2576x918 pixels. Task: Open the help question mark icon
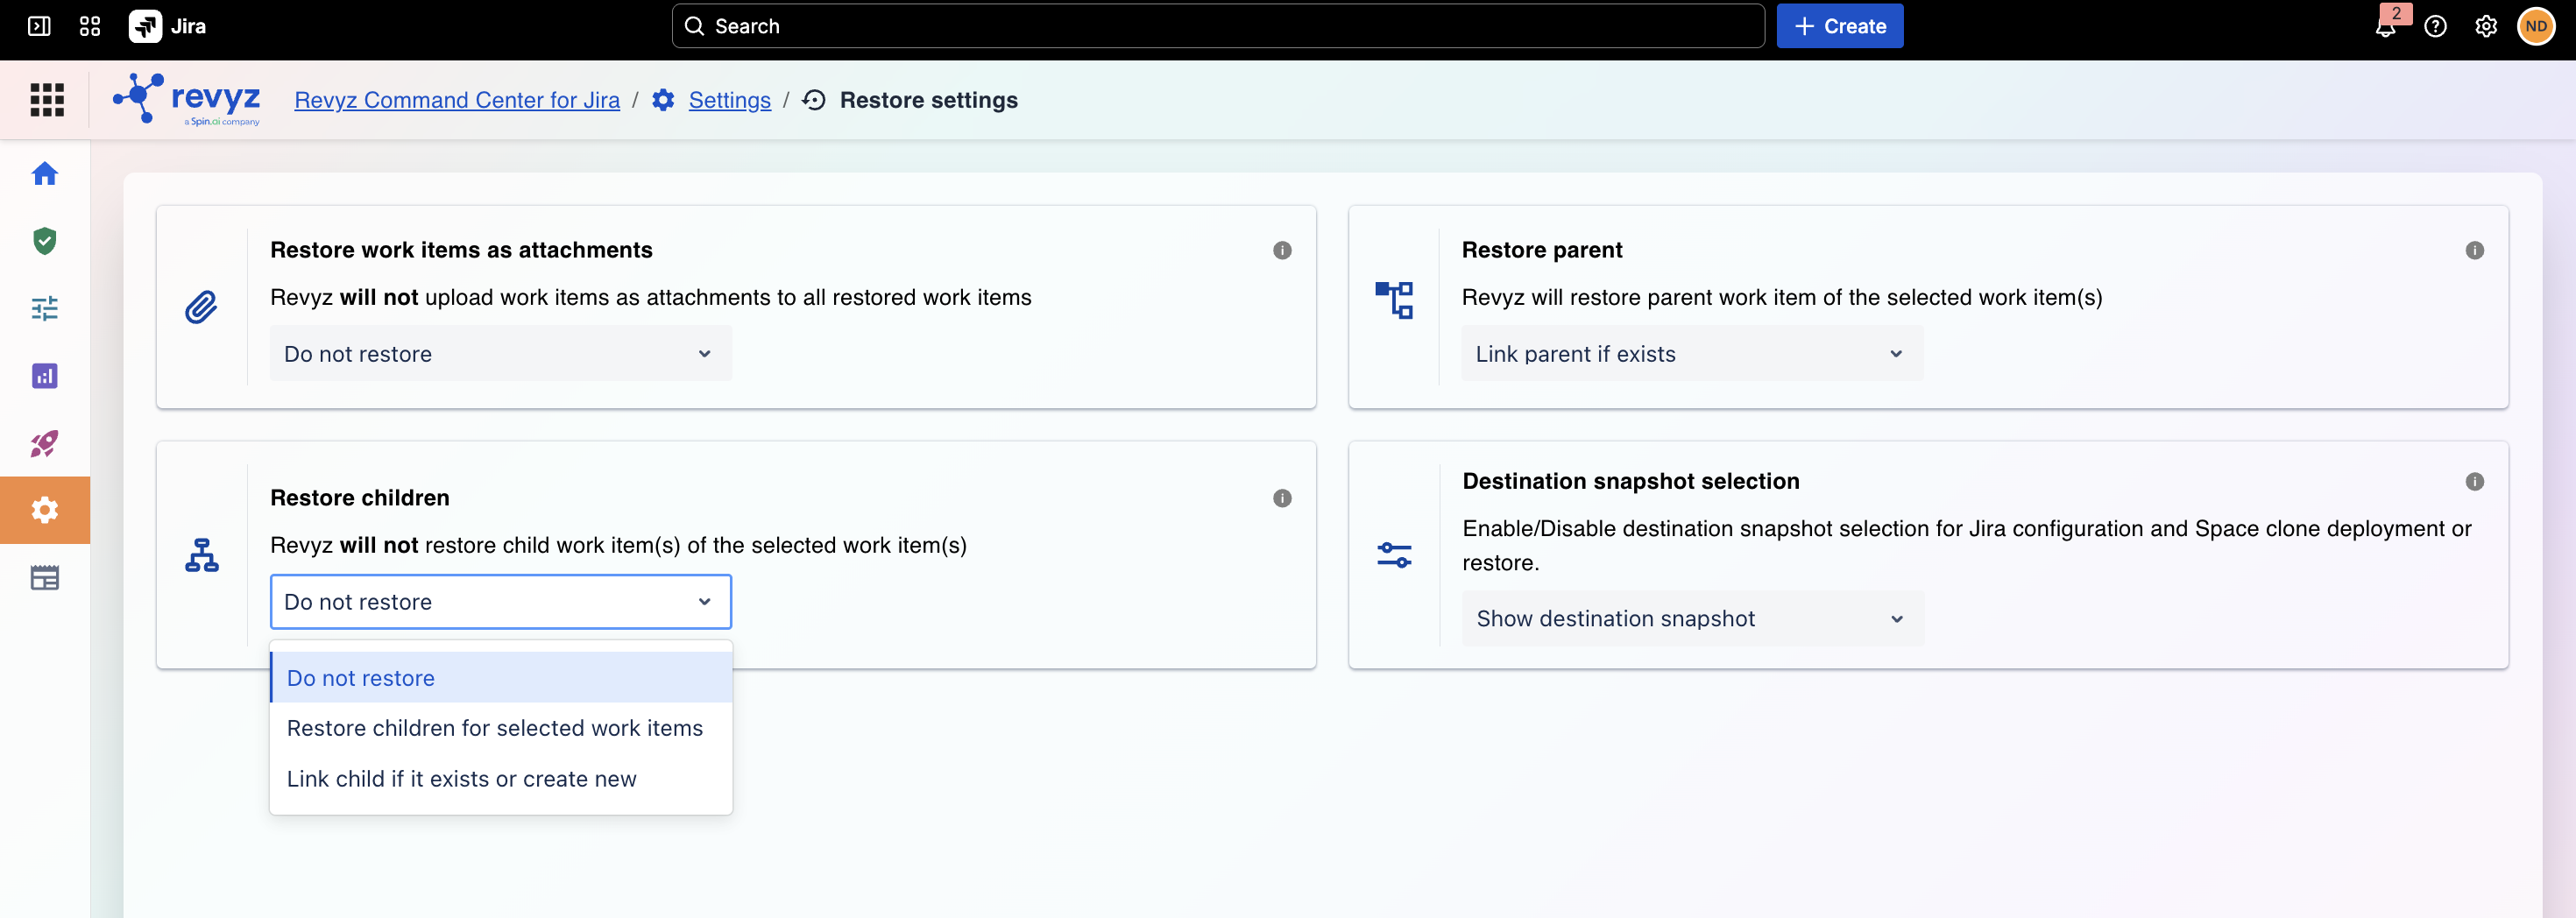tap(2435, 26)
